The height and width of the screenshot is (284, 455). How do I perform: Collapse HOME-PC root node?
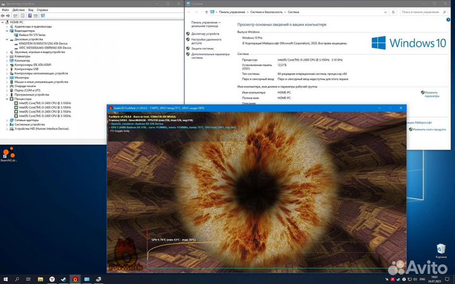(3, 22)
